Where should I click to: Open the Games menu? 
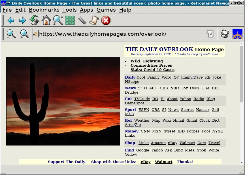coord(106,10)
